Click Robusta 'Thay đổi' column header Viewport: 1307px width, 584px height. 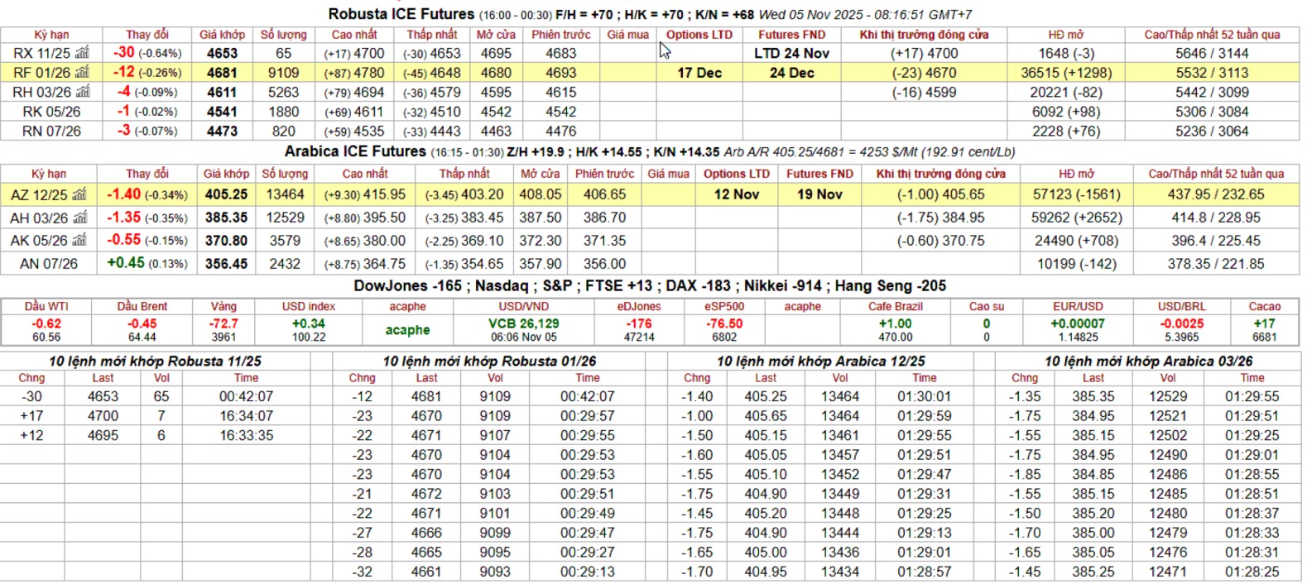coord(147,35)
